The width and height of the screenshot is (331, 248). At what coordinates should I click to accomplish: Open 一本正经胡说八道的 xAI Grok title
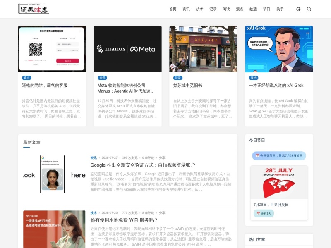click(x=276, y=86)
